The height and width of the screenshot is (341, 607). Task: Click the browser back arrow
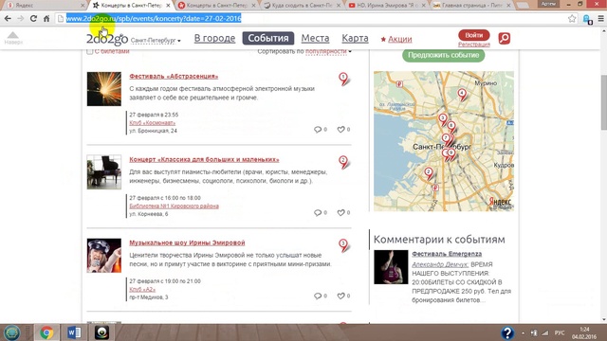[8, 18]
